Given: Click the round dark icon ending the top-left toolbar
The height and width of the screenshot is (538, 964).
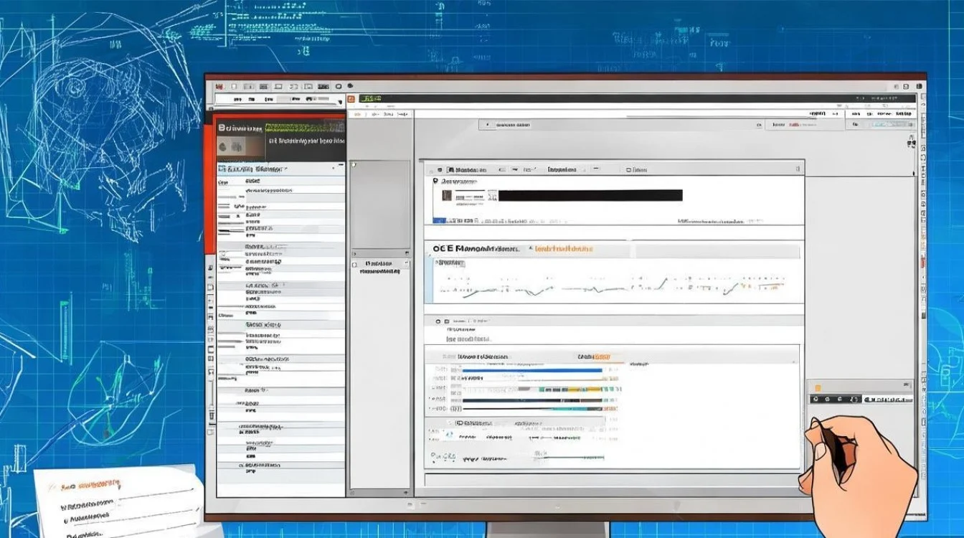Looking at the screenshot, I should click(x=350, y=85).
